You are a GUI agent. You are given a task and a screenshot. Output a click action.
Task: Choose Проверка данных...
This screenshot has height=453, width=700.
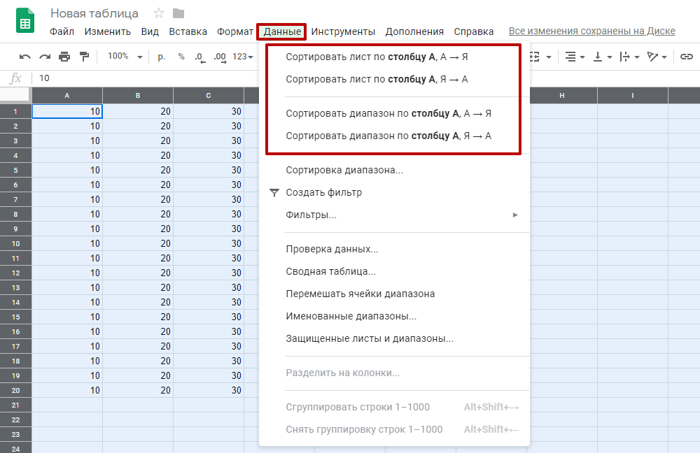pos(394,250)
